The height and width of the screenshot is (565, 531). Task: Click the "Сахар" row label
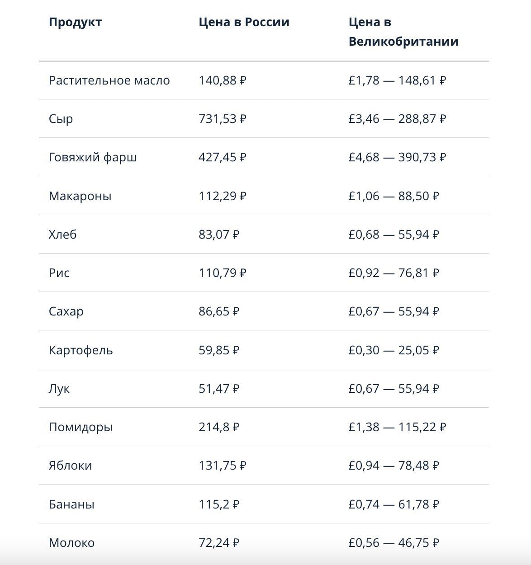point(66,311)
